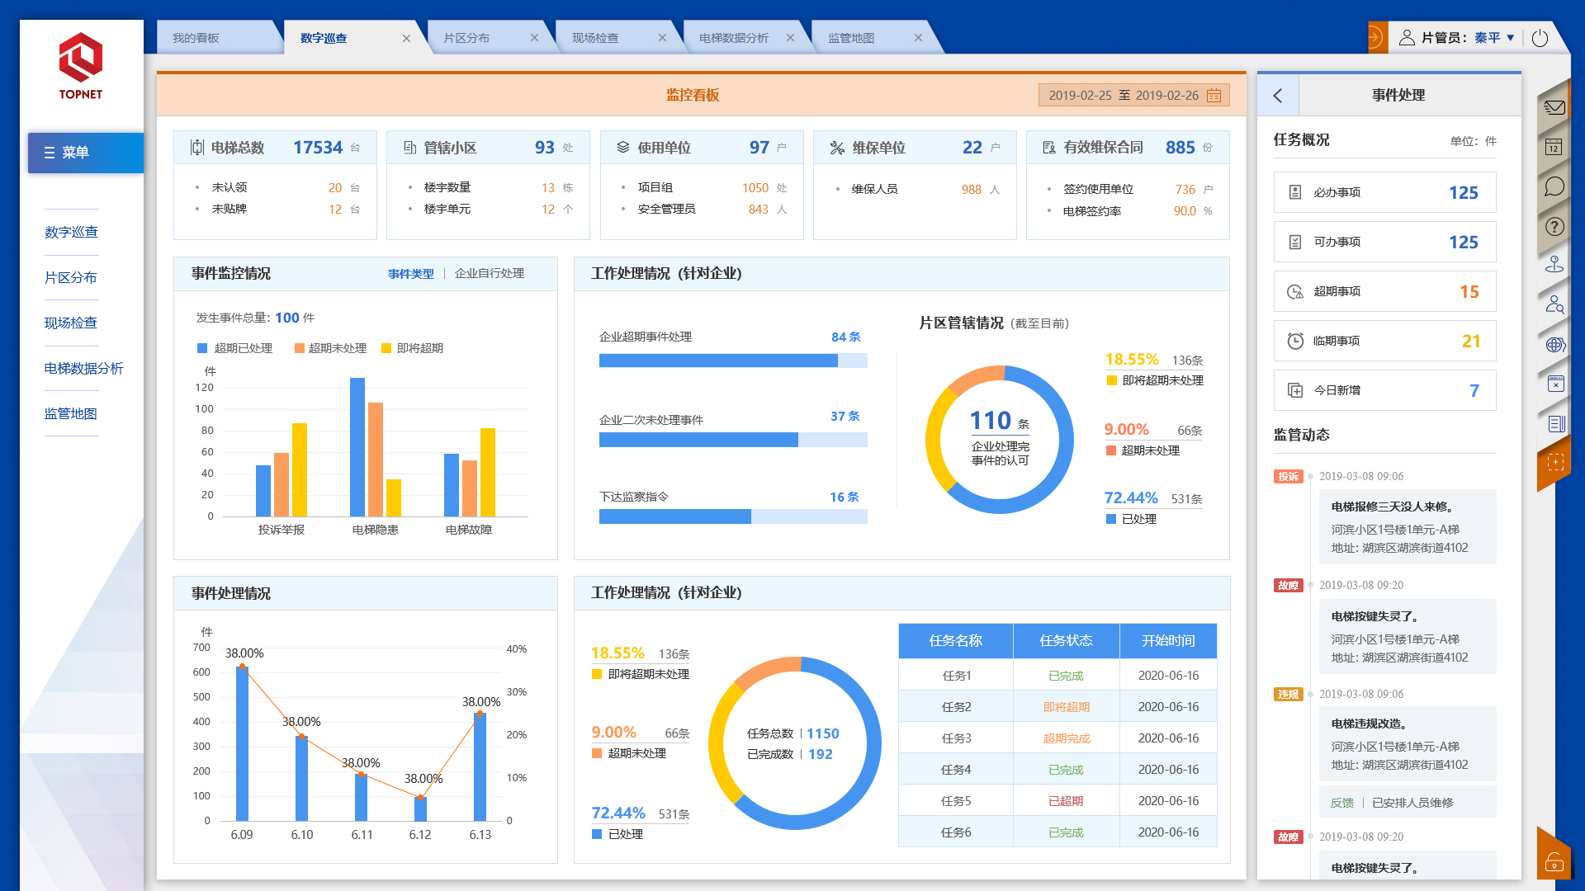Screen dimensions: 1585x891
Task: Select the 企业自行处理 filter
Action: pos(490,274)
